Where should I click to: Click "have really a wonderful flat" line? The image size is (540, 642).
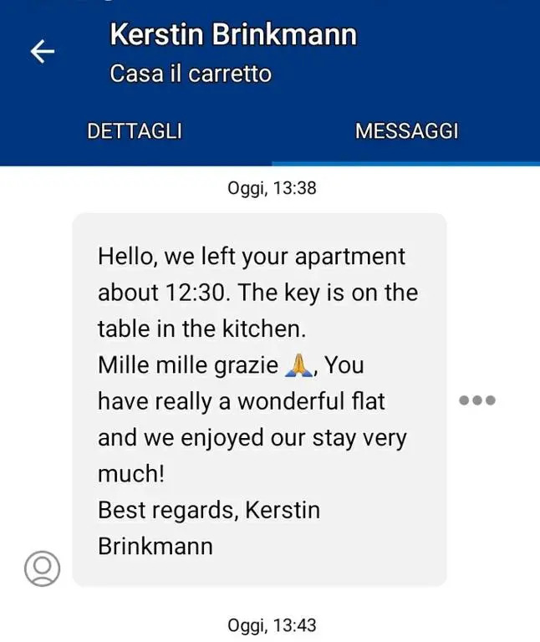click(241, 401)
